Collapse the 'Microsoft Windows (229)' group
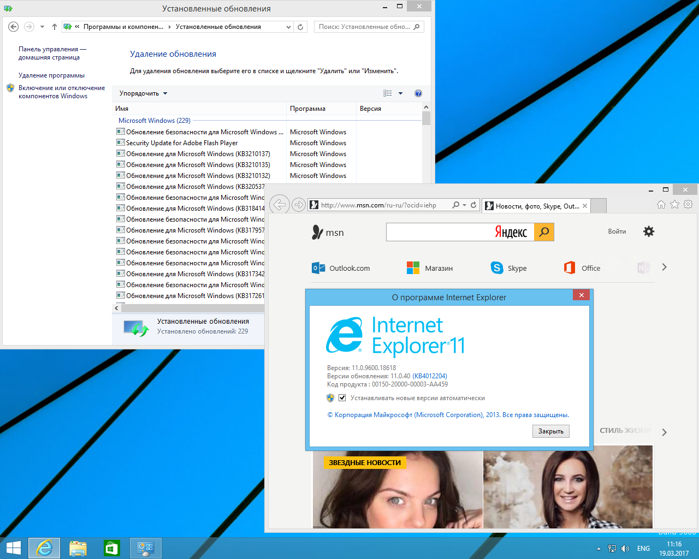 tap(155, 121)
